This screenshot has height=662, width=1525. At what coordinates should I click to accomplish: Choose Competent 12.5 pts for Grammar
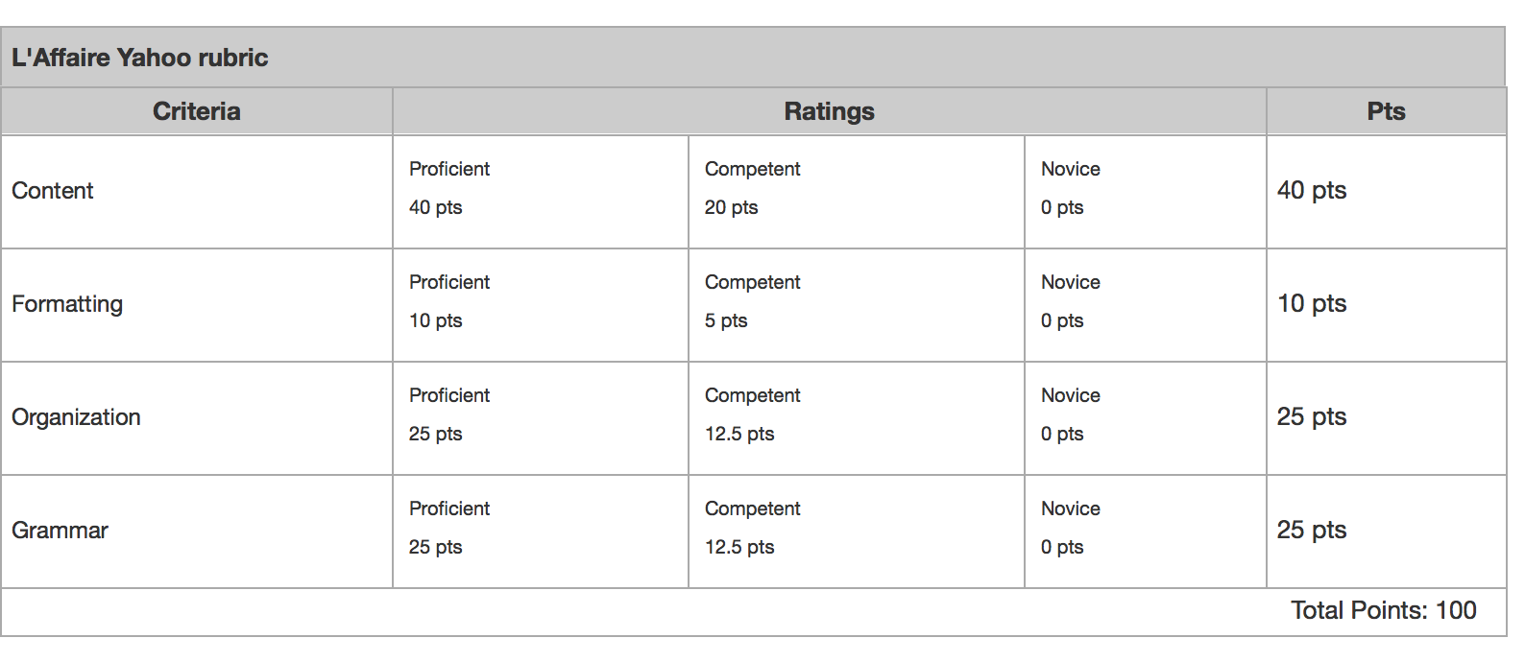pyautogui.click(x=855, y=530)
